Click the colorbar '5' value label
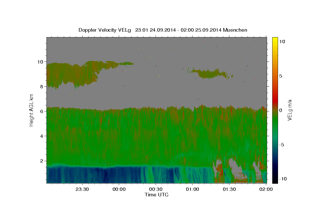 click(280, 76)
